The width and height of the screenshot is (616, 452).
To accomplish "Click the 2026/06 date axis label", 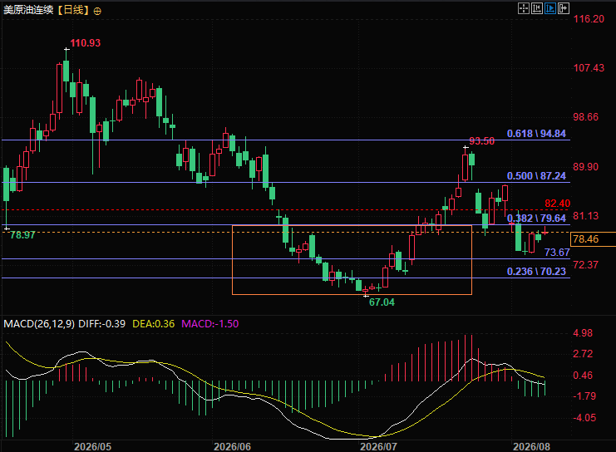I will pyautogui.click(x=232, y=447).
